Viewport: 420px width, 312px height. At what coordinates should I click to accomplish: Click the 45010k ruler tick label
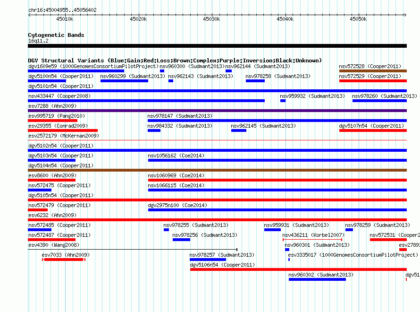pos(65,19)
